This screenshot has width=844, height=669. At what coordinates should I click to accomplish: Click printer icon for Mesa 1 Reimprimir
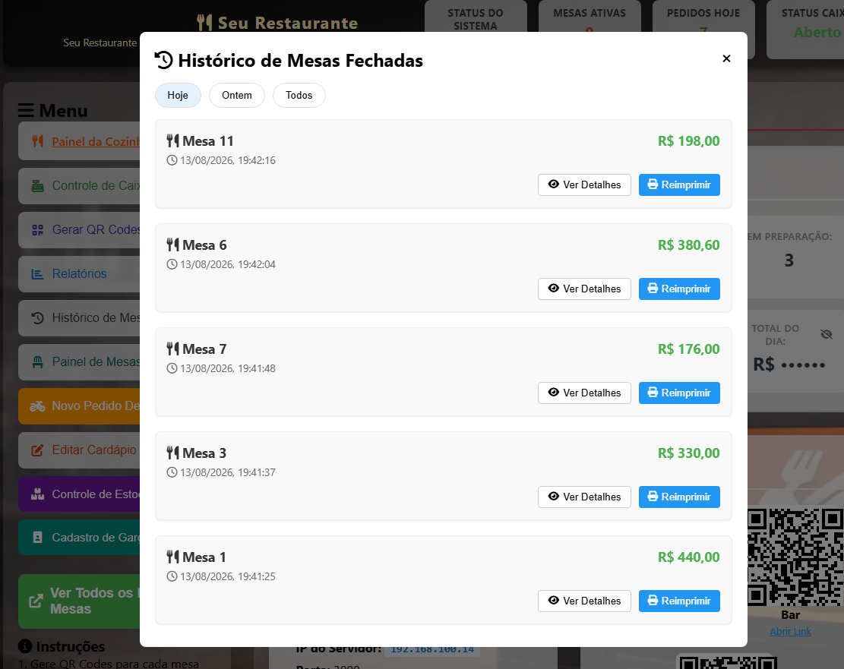tap(653, 600)
